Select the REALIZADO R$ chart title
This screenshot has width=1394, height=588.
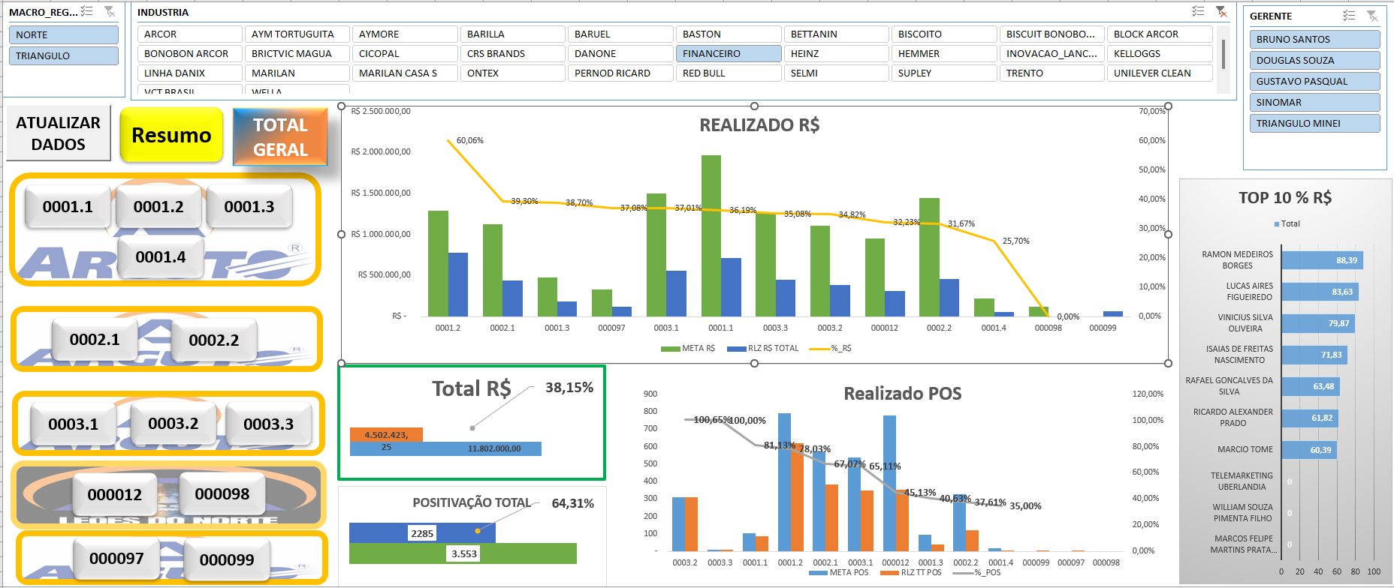tap(759, 125)
